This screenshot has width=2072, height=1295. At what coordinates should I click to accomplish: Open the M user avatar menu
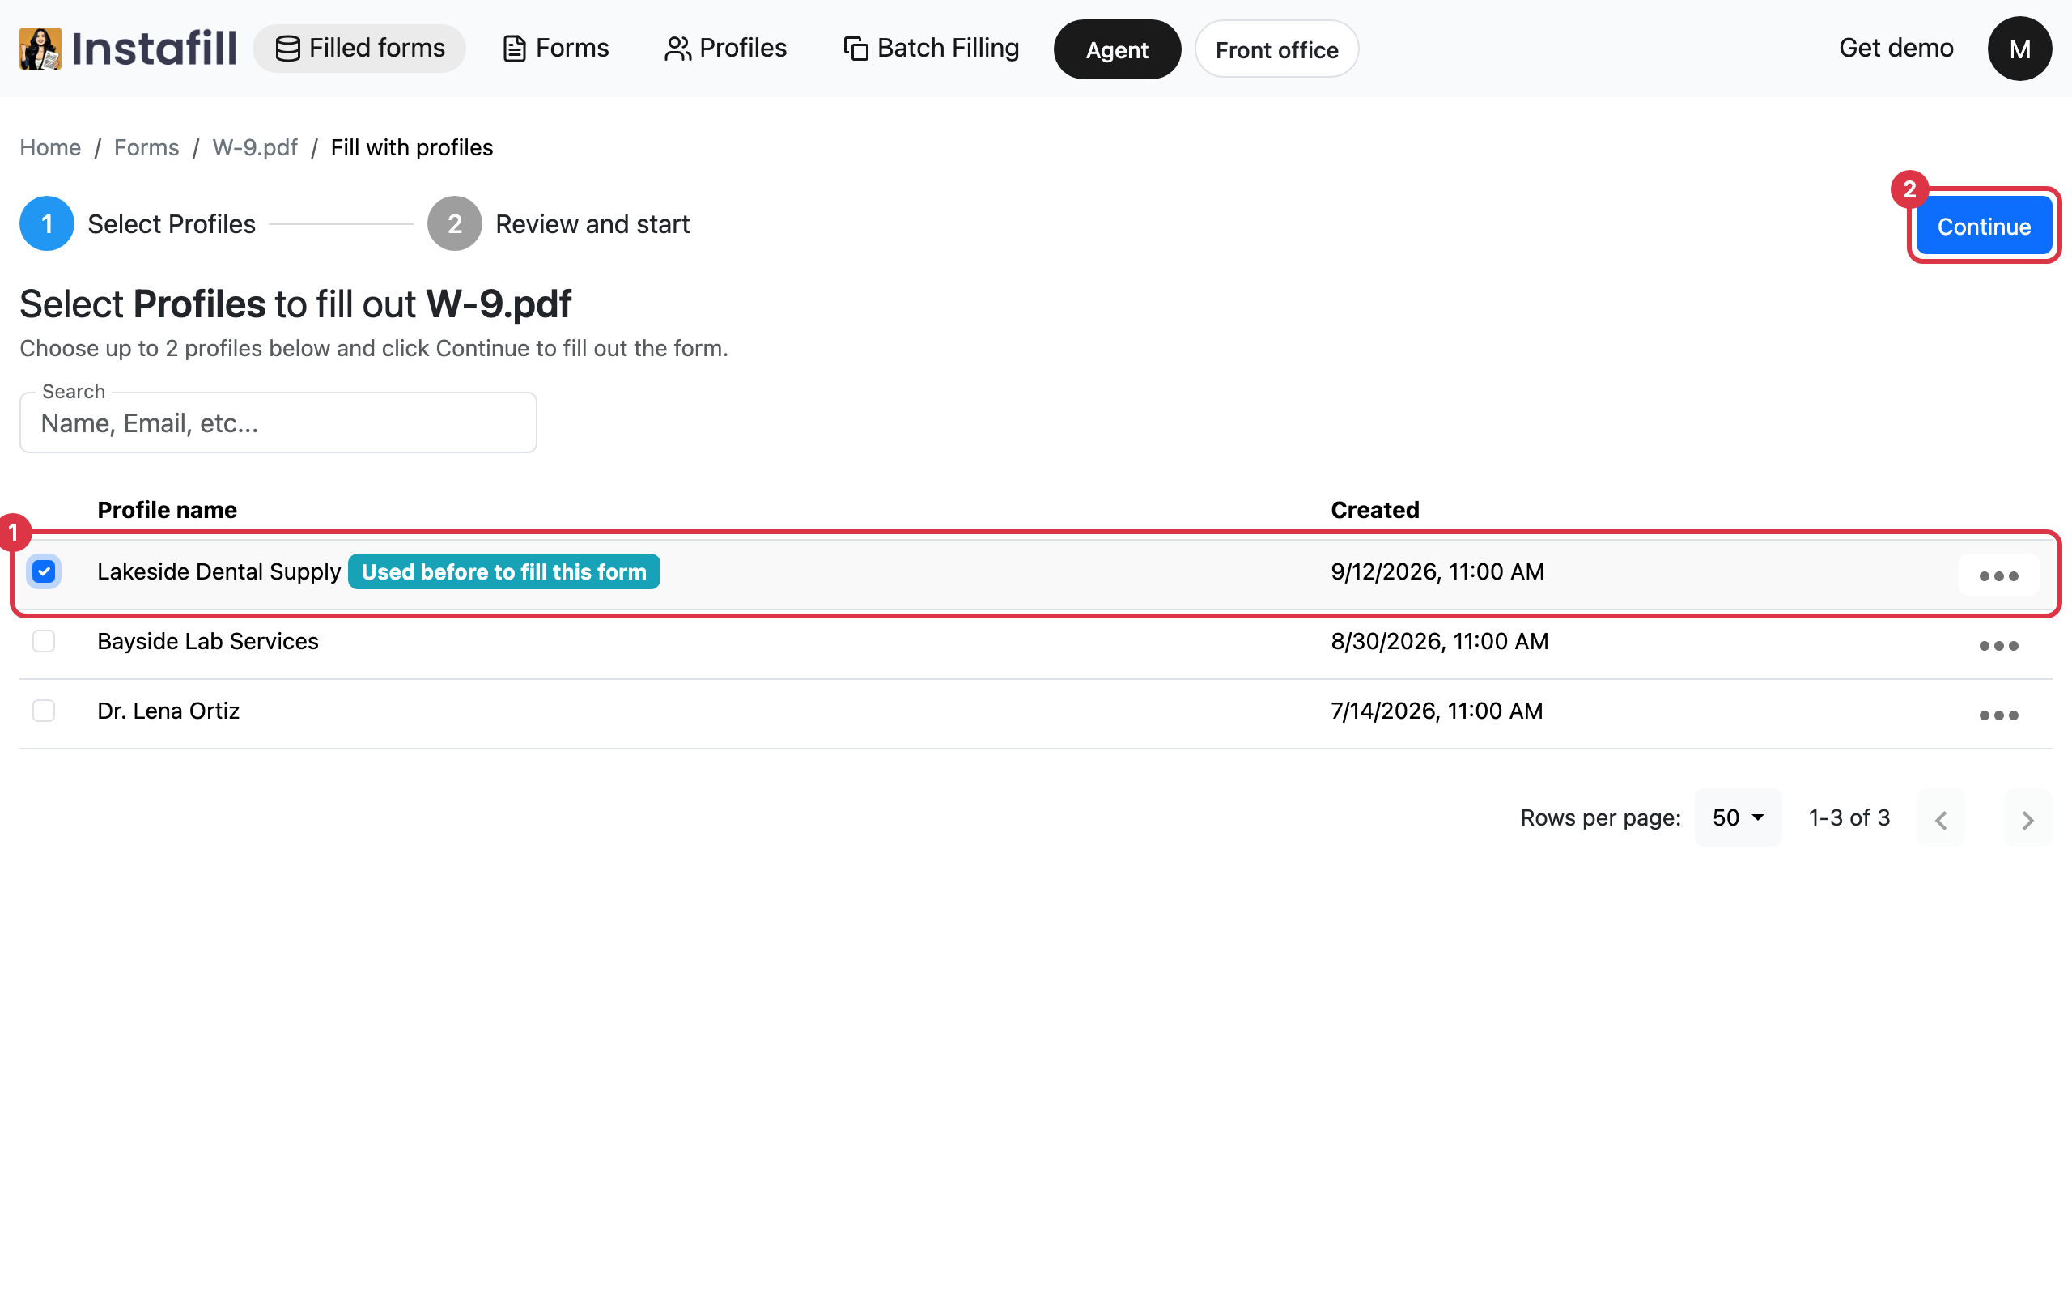click(x=2019, y=49)
